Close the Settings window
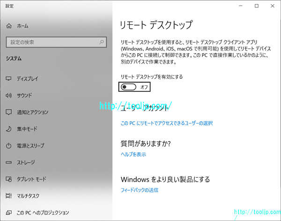 273,6
